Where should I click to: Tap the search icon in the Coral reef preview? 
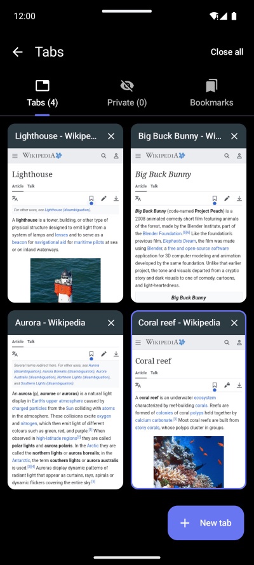227,343
